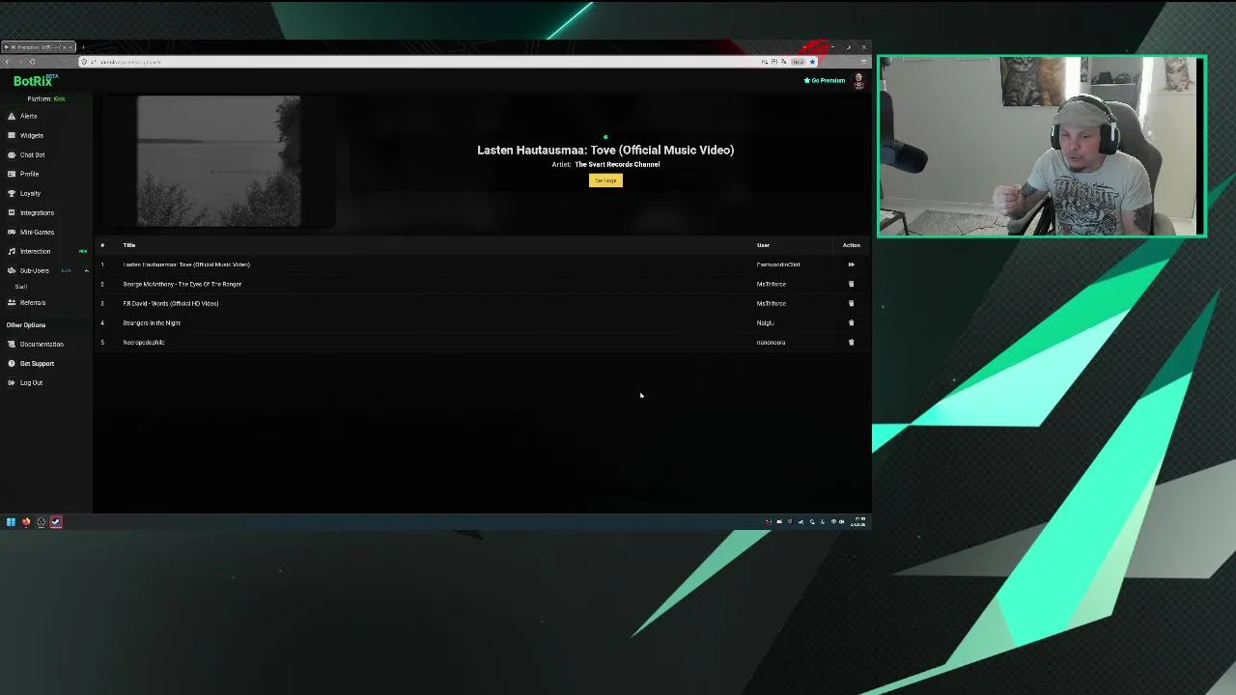
Task: Click the yellow button under the artist name
Action: point(605,181)
